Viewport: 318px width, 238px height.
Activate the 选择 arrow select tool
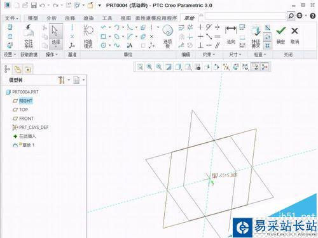pos(55,36)
